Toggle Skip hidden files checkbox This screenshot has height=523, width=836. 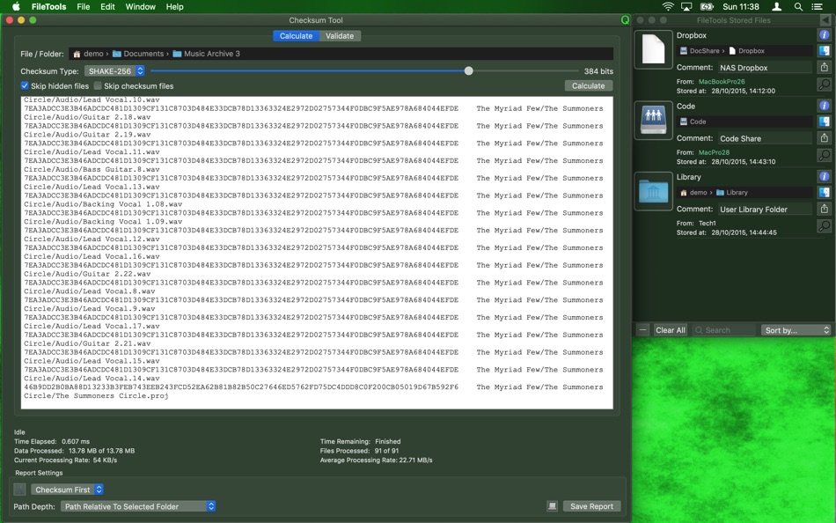pyautogui.click(x=25, y=85)
